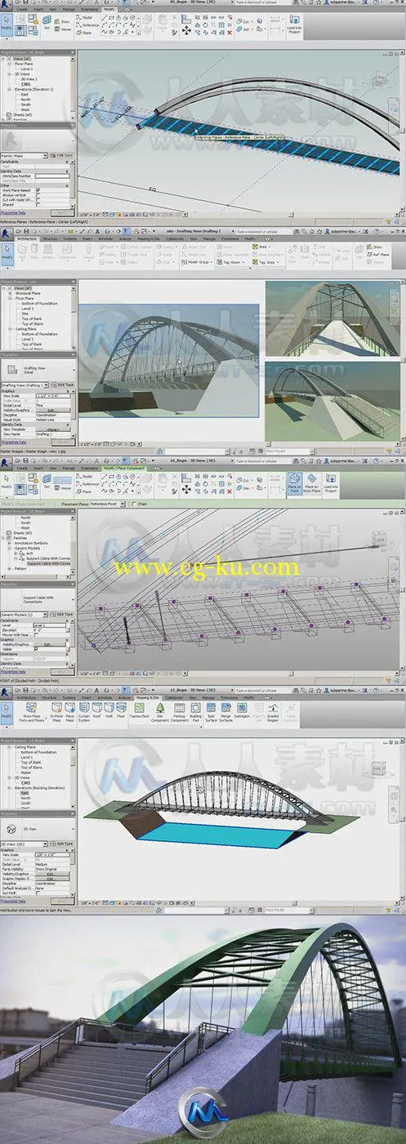Click Floor by face tool in 13_Begin
This screenshot has width=406, height=1144.
(x=120, y=710)
